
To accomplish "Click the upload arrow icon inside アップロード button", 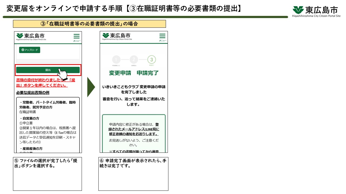I will click(22, 50).
